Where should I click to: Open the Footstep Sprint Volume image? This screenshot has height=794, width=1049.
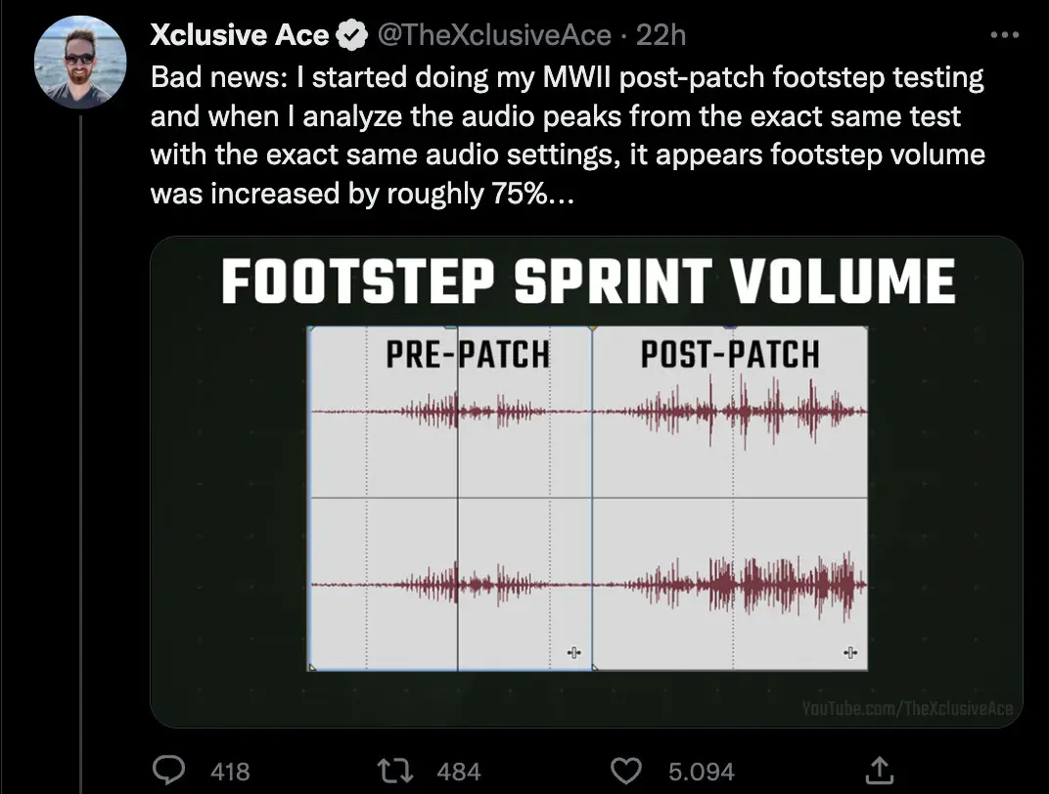pos(587,482)
